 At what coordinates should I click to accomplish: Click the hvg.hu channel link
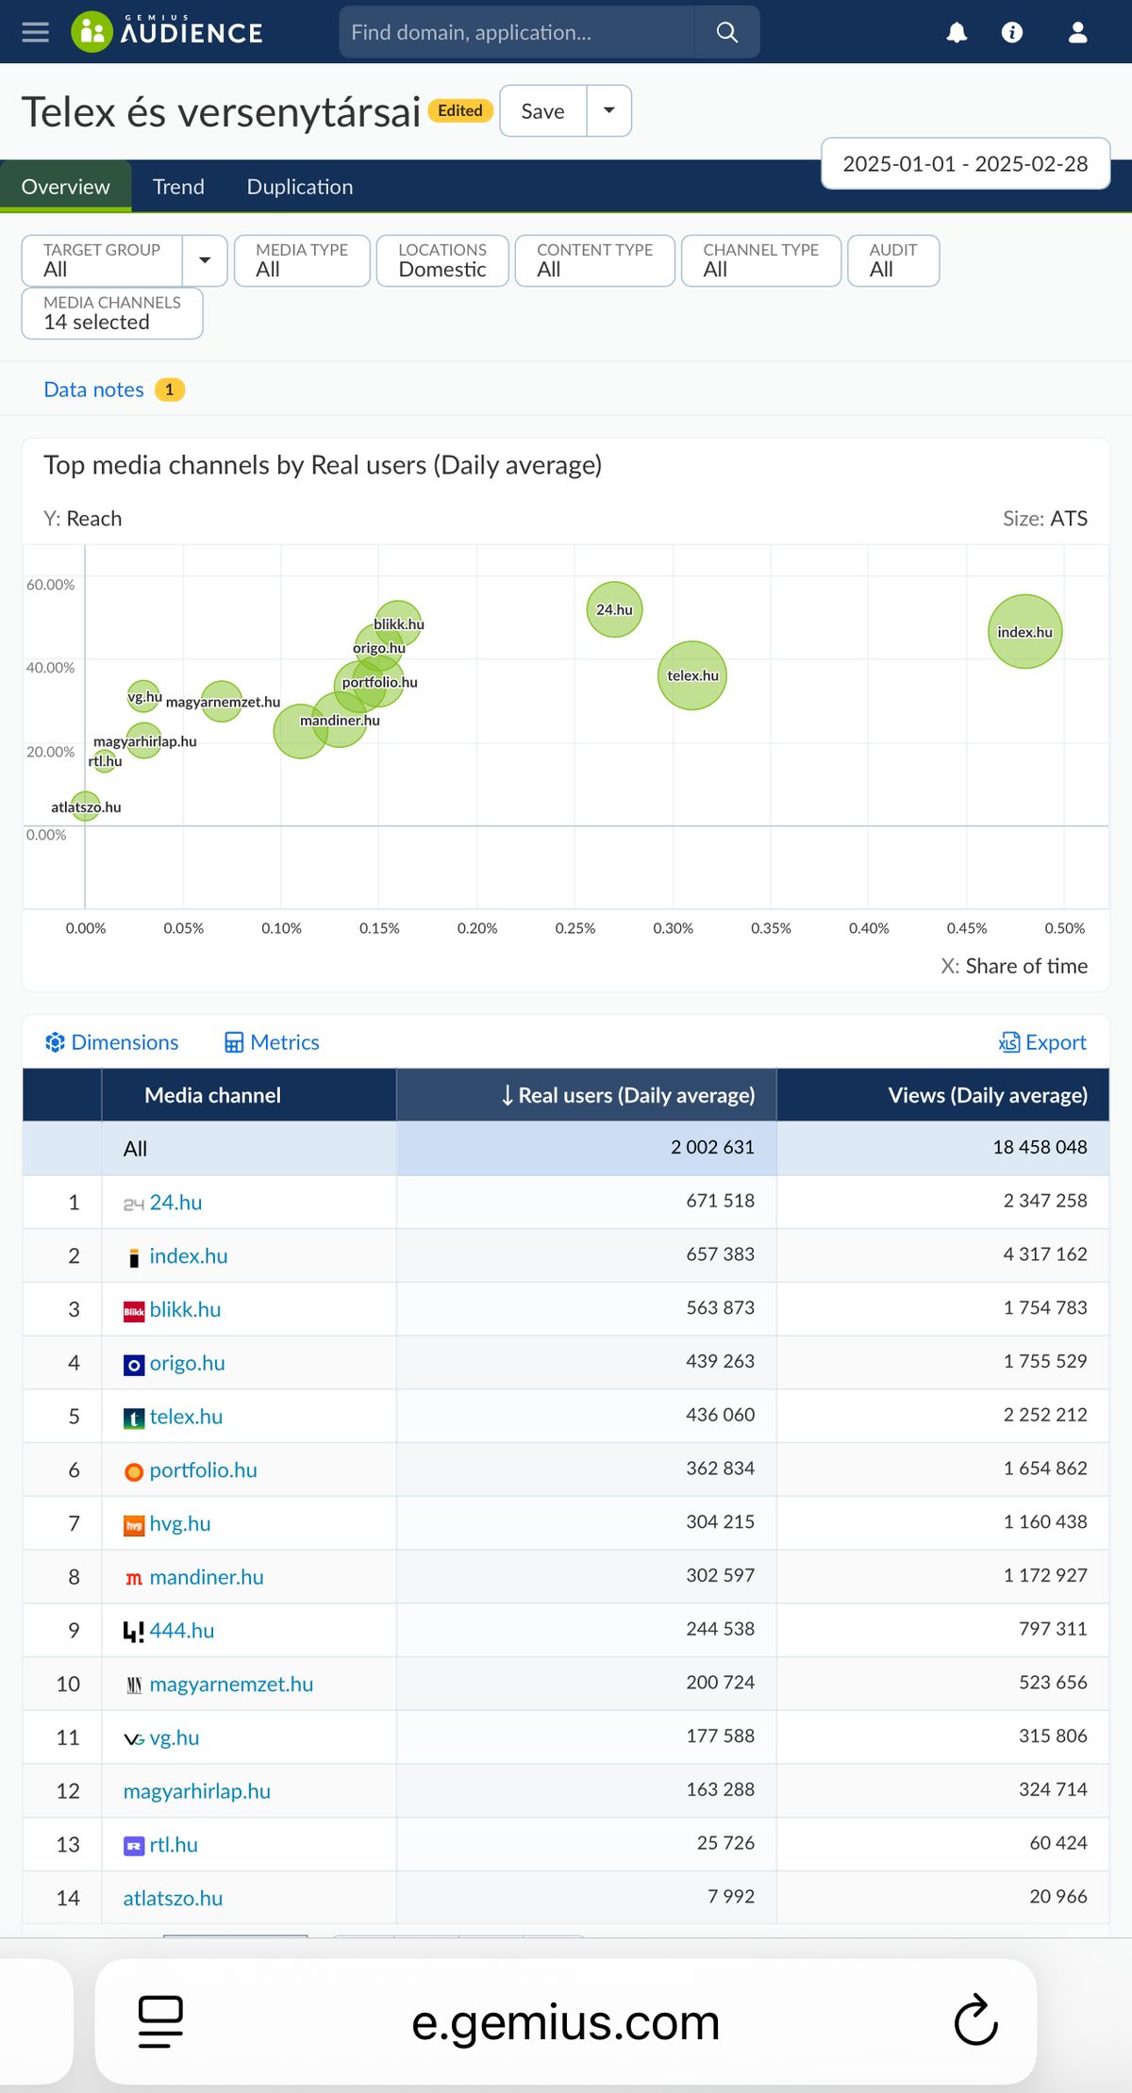(x=180, y=1524)
